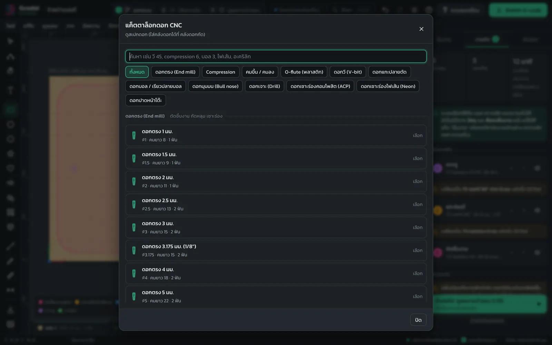Click end mill icon of ดอกตรง 1.5 มม.
Viewport: 552px width, 345px height.
point(134,159)
